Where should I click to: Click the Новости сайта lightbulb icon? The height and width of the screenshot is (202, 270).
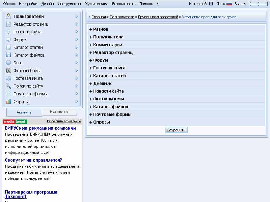8,32
